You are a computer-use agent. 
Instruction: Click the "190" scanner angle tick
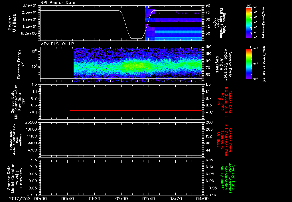(209, 47)
